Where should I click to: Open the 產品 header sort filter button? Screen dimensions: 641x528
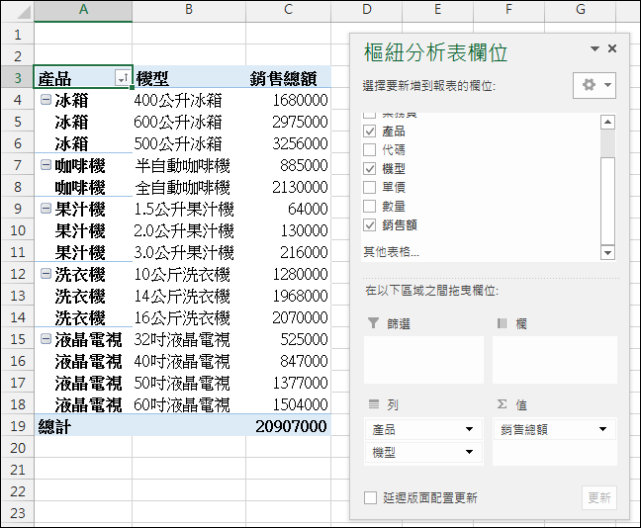(x=123, y=77)
